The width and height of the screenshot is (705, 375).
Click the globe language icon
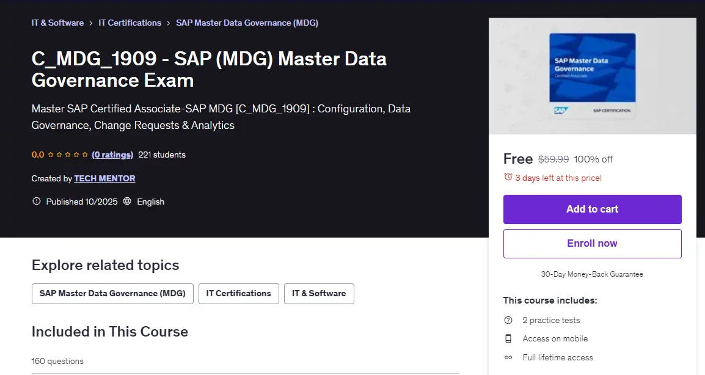click(x=127, y=202)
